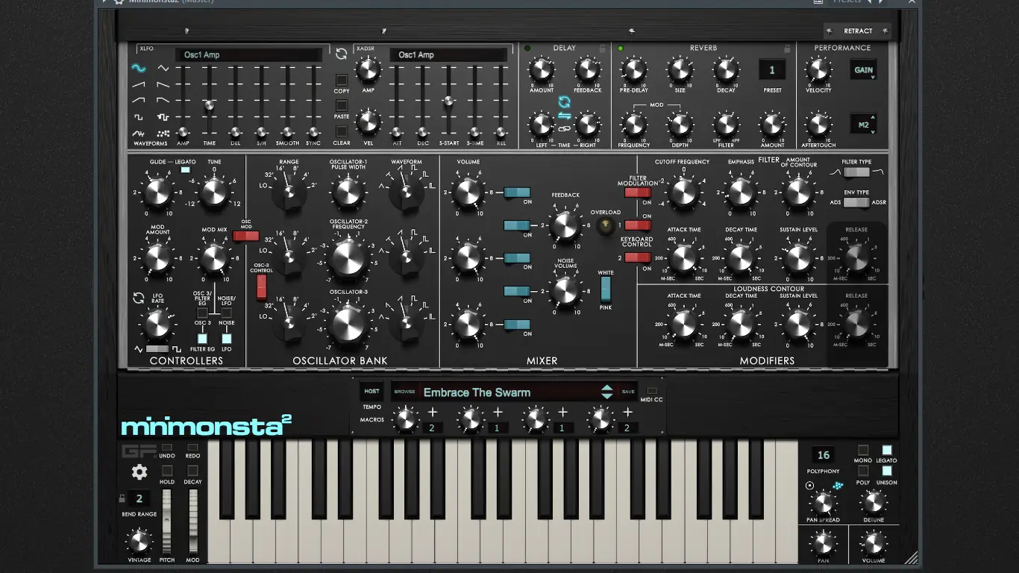Click the Overload lamp
The height and width of the screenshot is (573, 1019).
click(x=606, y=228)
